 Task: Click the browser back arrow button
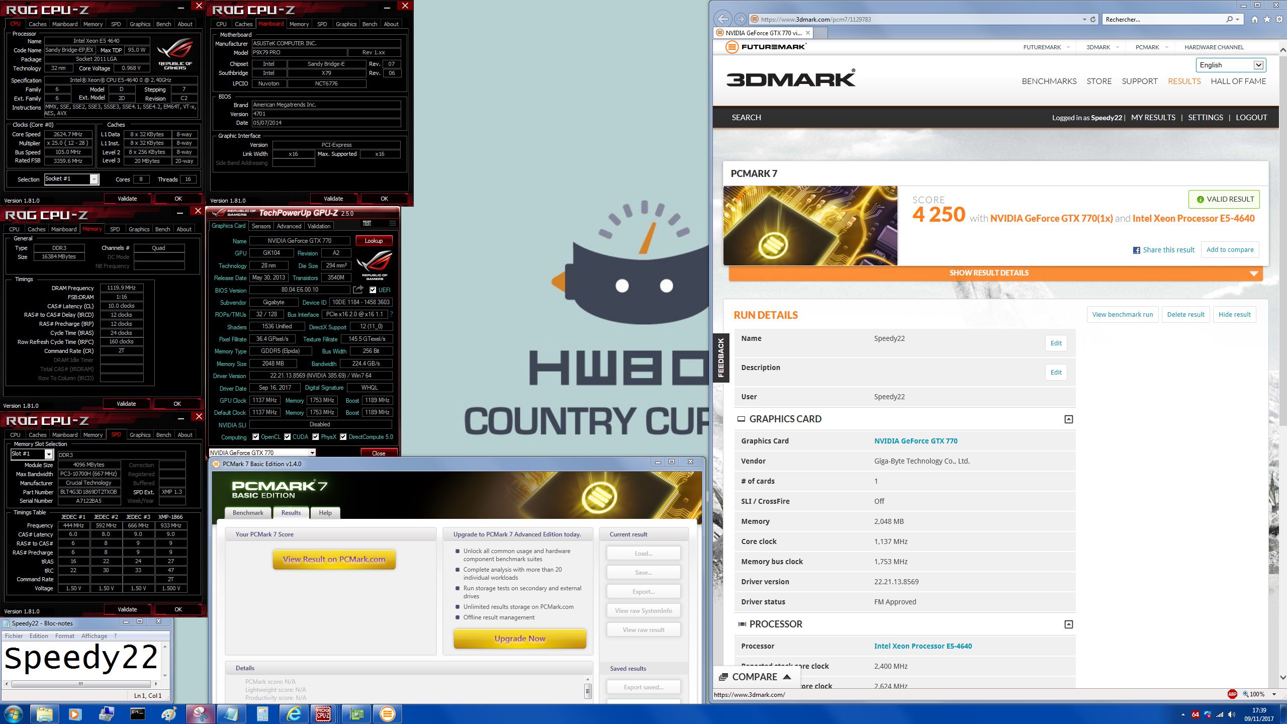pyautogui.click(x=723, y=19)
